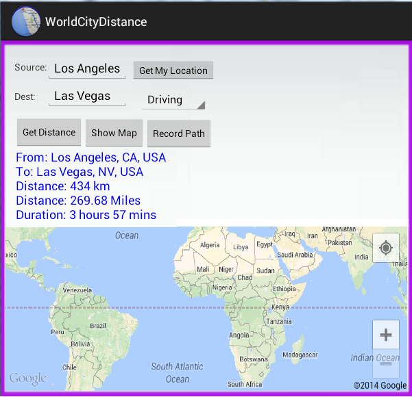Click the Get My Location button

(x=173, y=71)
